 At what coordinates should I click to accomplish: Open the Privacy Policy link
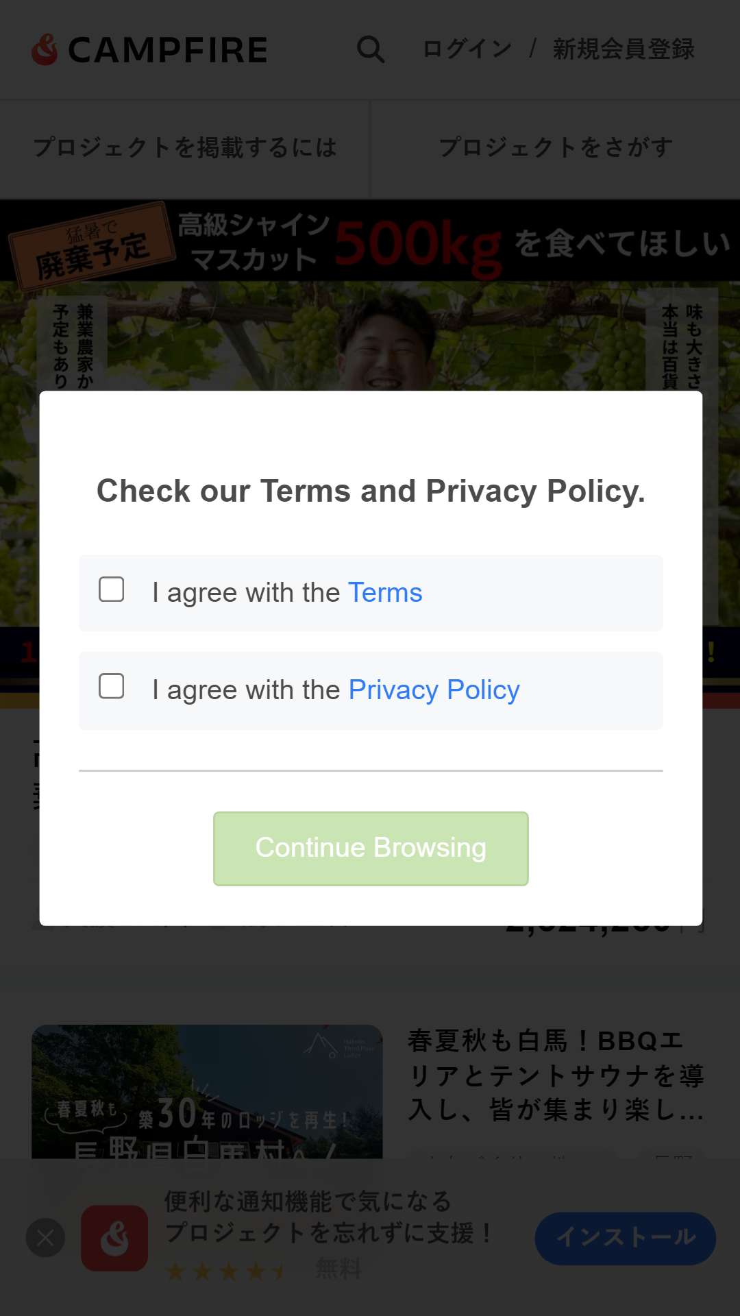click(x=434, y=690)
